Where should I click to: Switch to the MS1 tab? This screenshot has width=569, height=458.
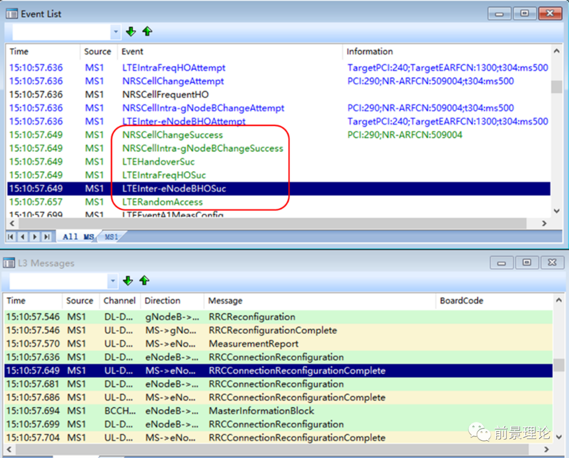point(111,237)
